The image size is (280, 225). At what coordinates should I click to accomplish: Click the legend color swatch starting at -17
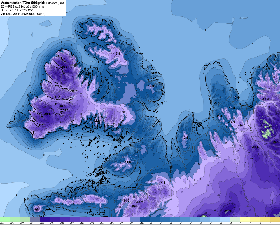[75, 219]
